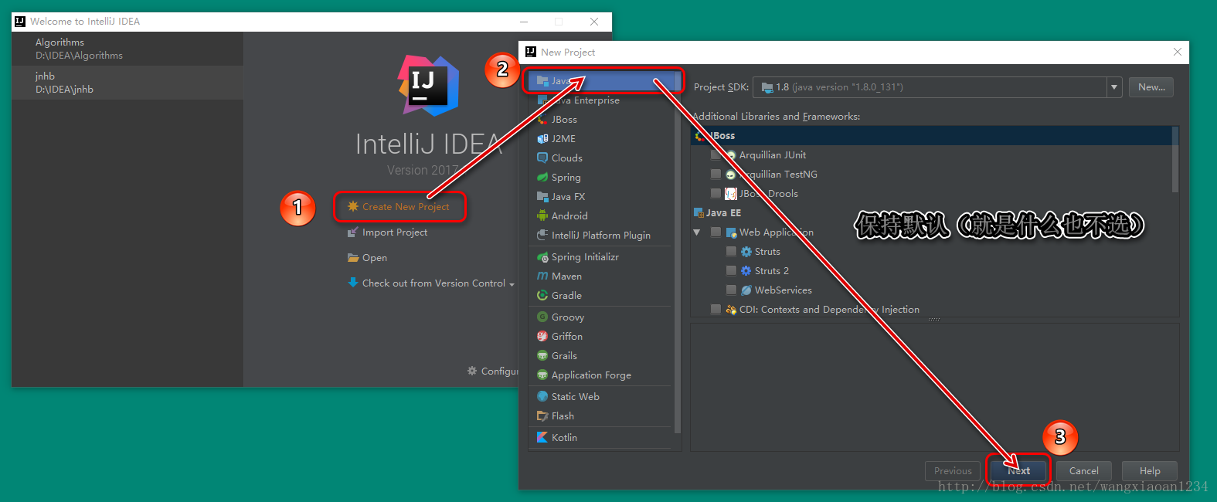
Task: Select Java project type in list
Action: 603,81
